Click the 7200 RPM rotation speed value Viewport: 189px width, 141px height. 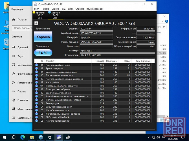(146, 38)
